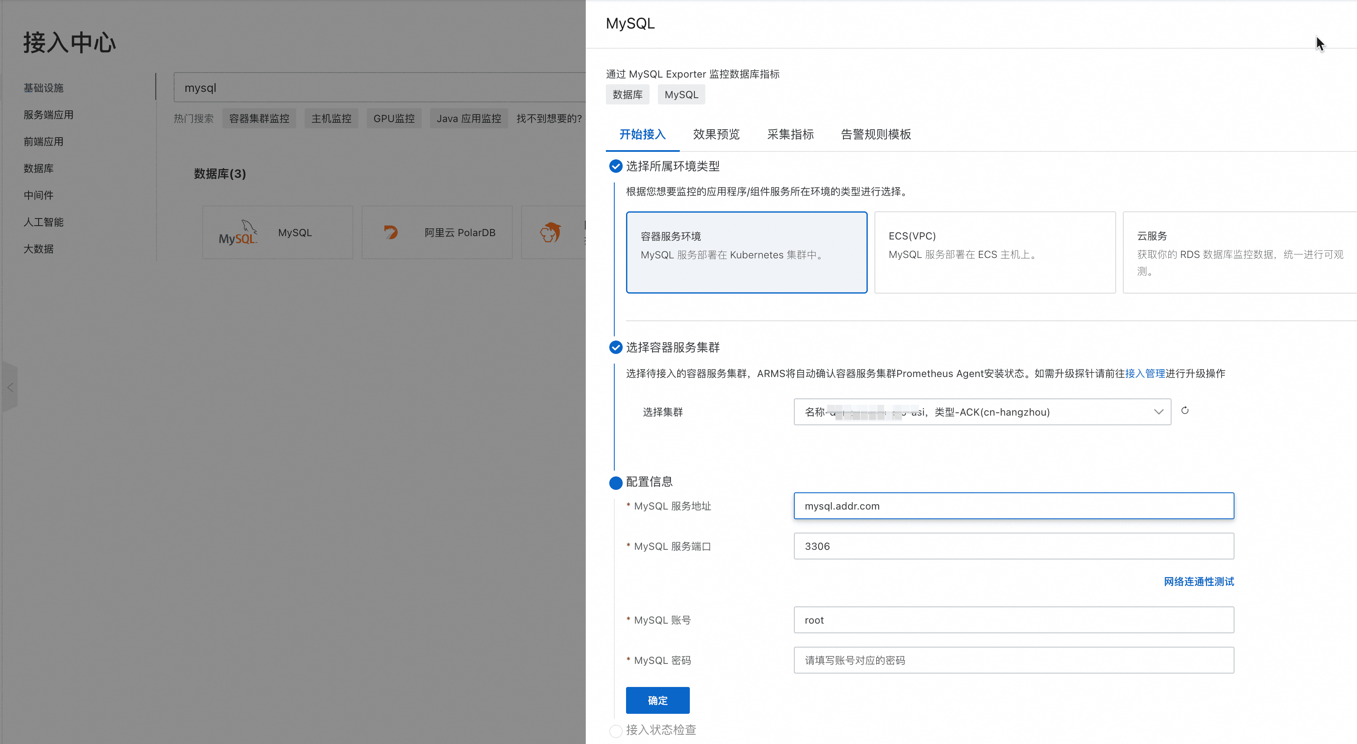
Task: Click the blue 确定 button
Action: (657, 700)
